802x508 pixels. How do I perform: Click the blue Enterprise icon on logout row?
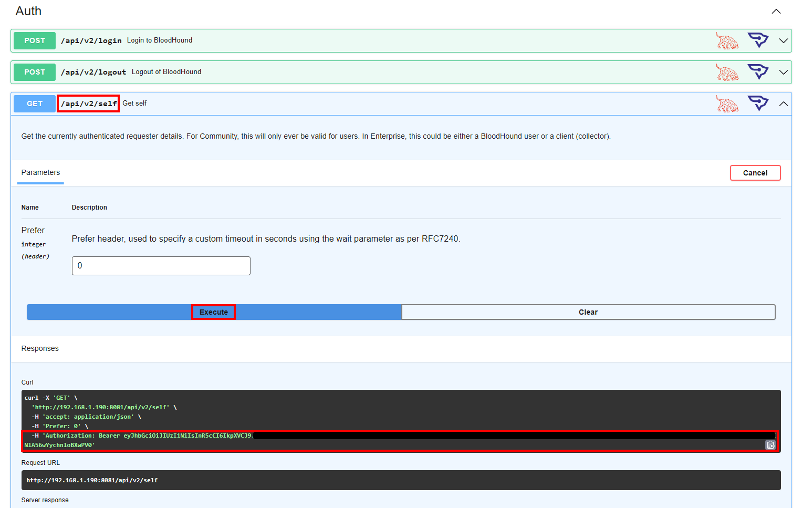pyautogui.click(x=758, y=71)
